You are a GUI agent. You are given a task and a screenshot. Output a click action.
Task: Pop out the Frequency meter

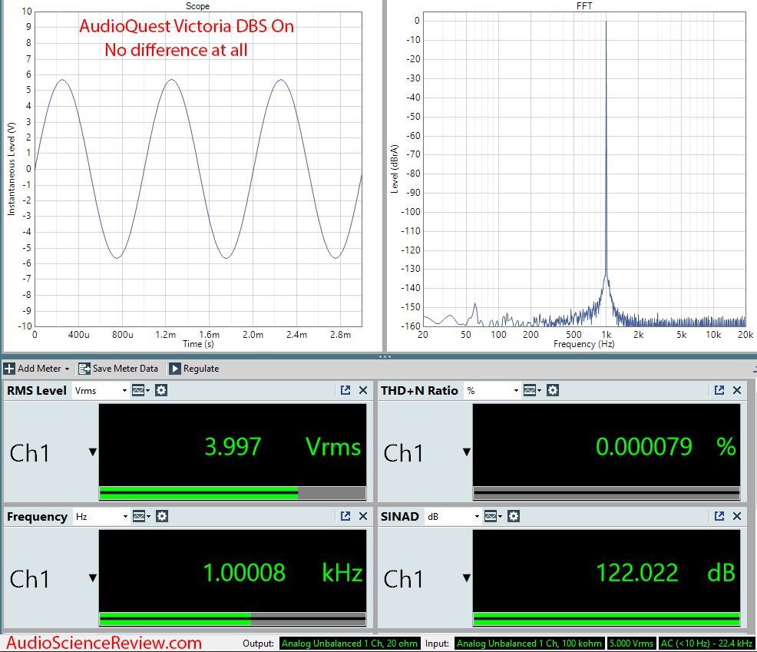345,516
